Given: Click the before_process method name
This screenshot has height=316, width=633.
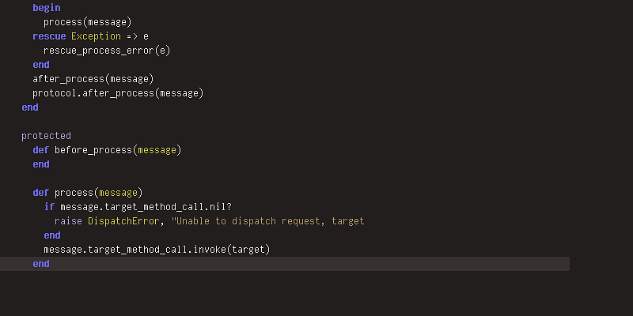Looking at the screenshot, I should [93, 150].
